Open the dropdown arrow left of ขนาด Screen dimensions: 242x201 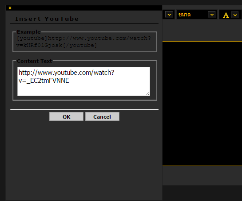click(169, 15)
